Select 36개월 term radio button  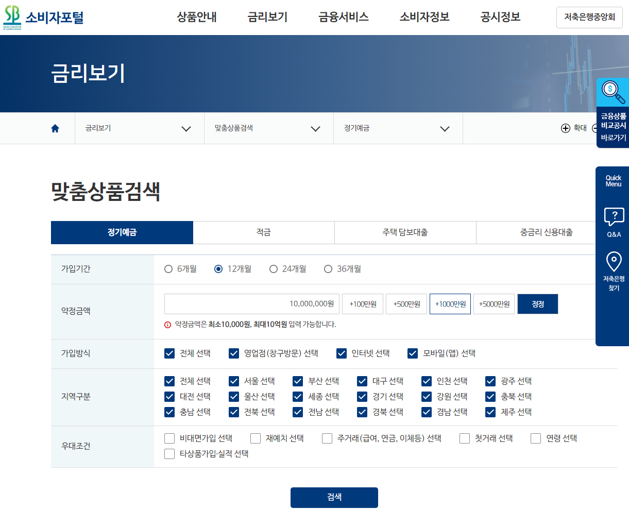328,269
